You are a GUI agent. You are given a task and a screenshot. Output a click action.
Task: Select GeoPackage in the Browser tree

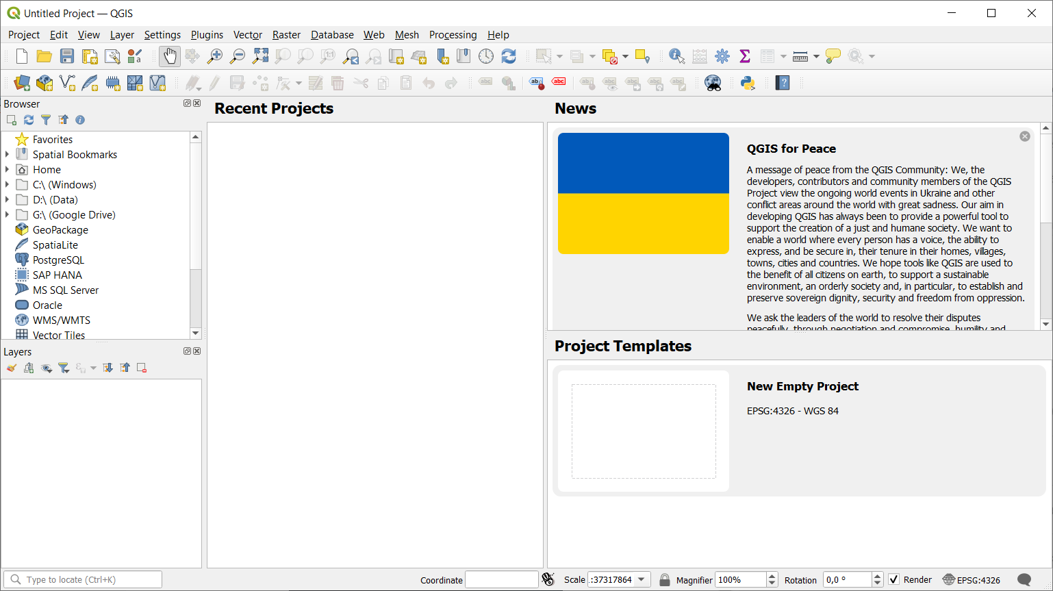pyautogui.click(x=60, y=230)
